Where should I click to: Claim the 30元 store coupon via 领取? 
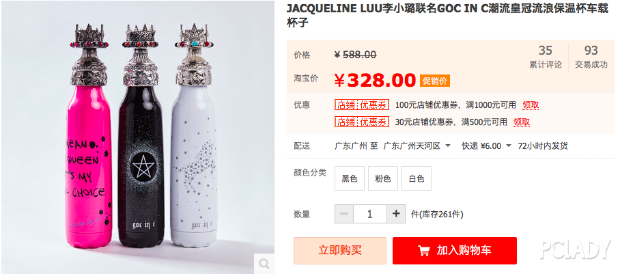(x=522, y=122)
